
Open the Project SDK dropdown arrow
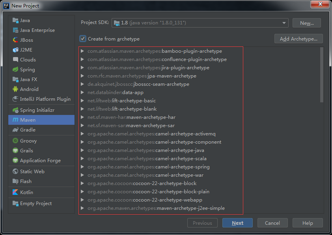point(284,23)
